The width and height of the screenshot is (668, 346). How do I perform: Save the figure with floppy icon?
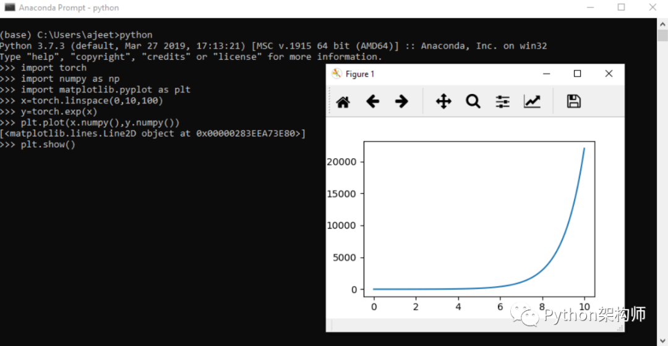click(x=574, y=101)
